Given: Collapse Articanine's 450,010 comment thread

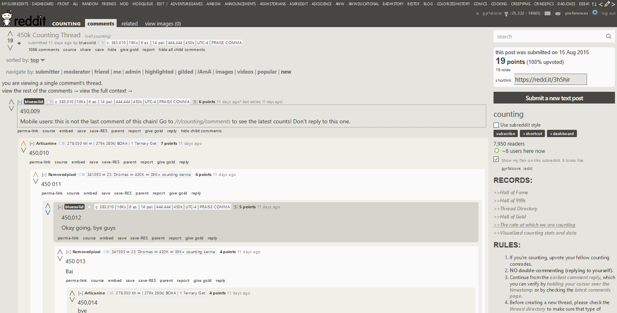Looking at the screenshot, I should (32, 144).
